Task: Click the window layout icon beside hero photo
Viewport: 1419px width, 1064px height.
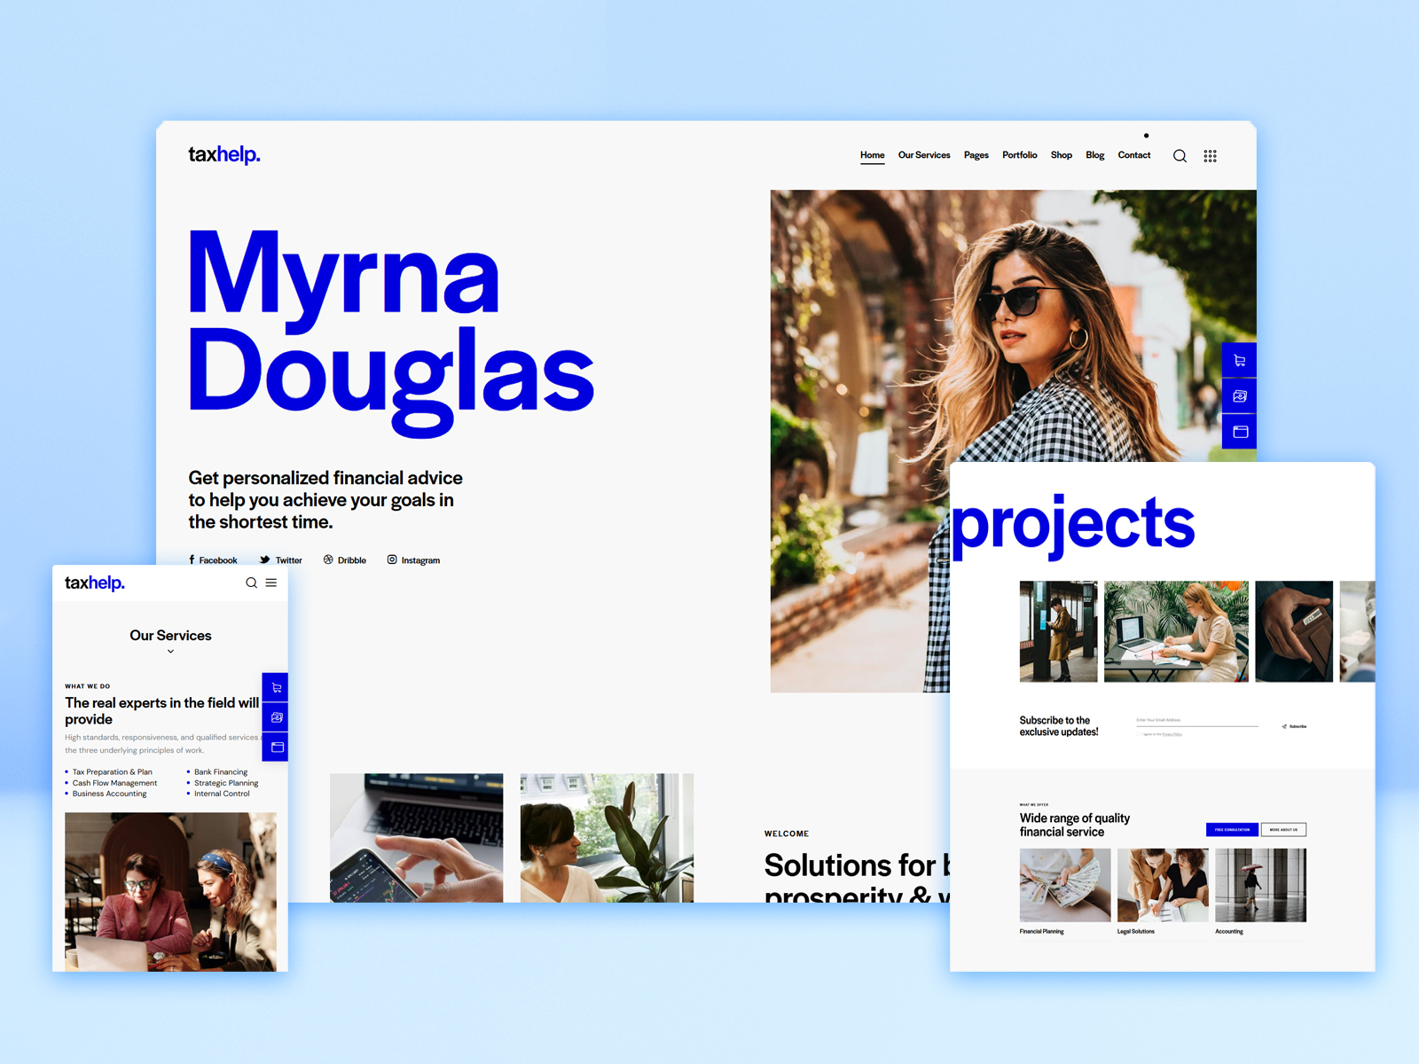Action: click(x=1239, y=432)
